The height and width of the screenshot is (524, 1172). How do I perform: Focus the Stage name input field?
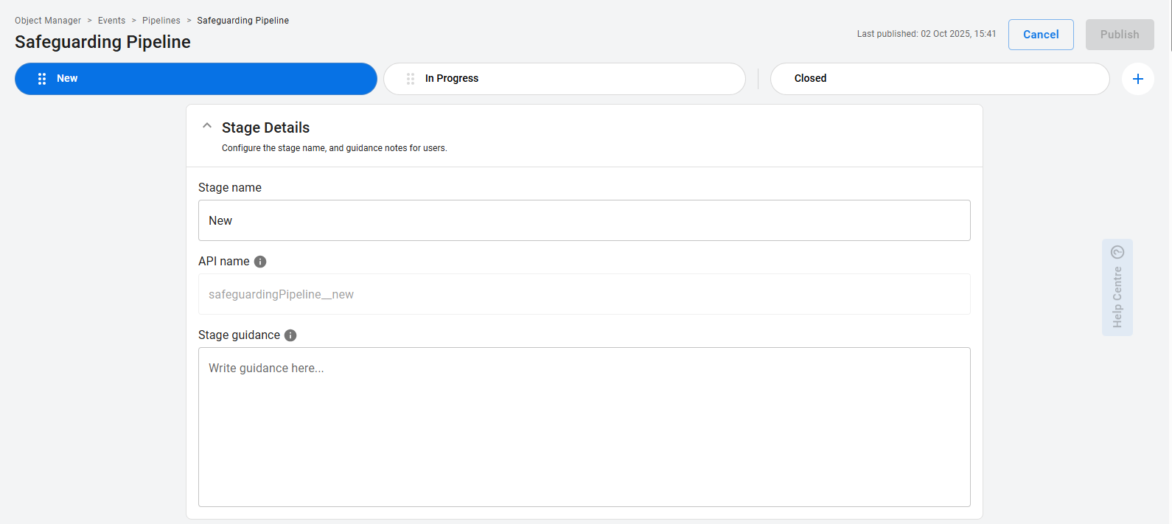pos(584,220)
